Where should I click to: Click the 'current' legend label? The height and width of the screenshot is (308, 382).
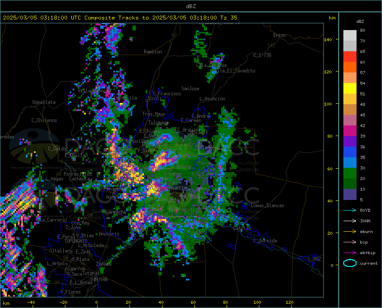(368, 263)
